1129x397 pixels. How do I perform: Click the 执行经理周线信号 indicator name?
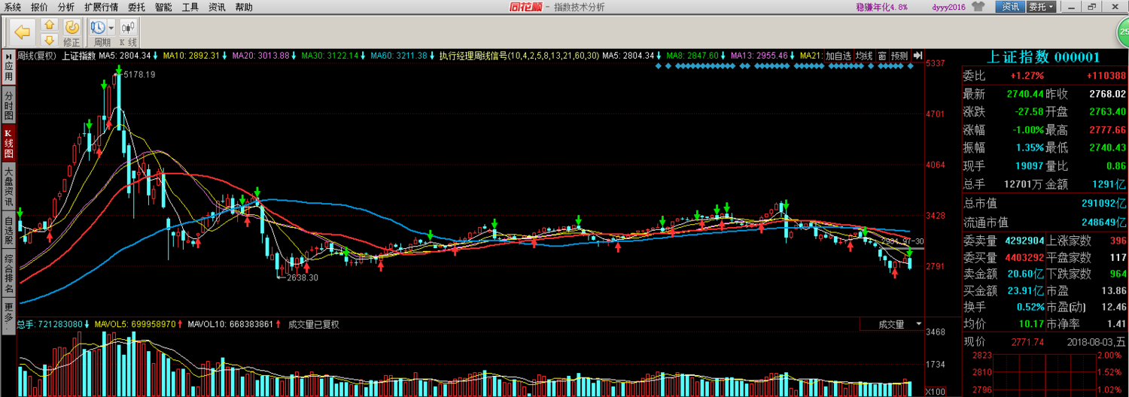click(473, 56)
